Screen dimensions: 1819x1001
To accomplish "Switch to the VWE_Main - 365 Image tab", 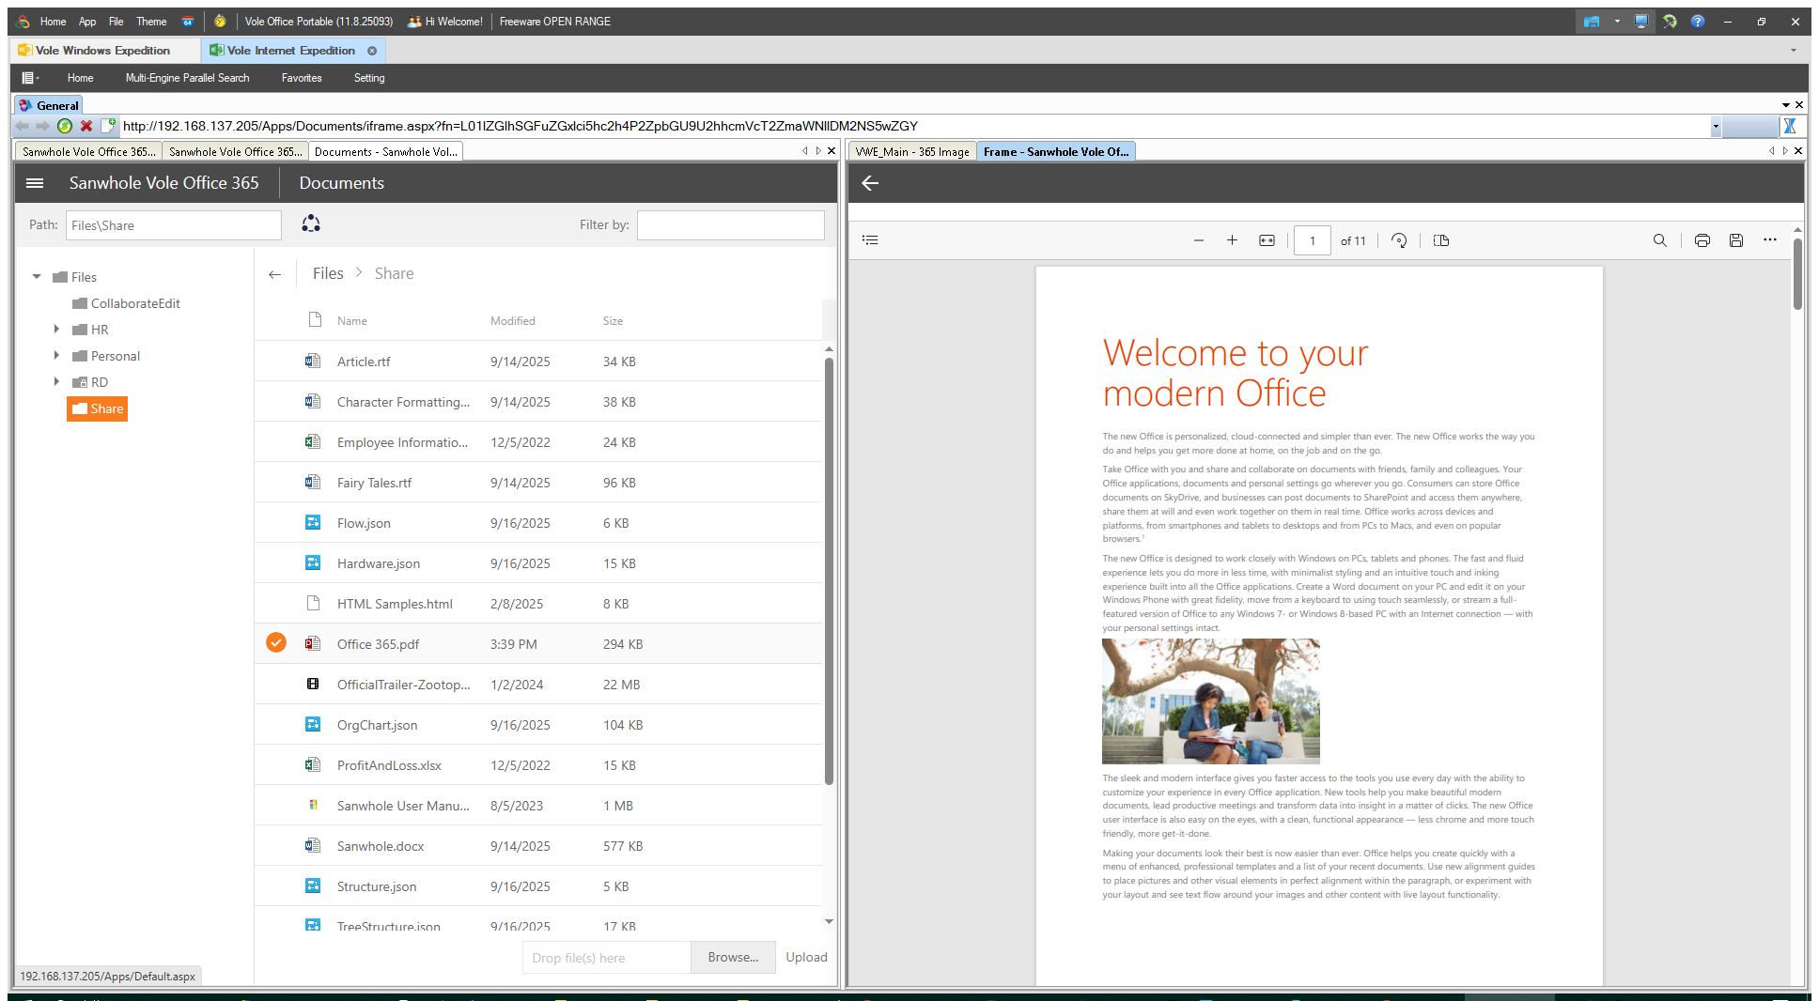I will pos(911,151).
